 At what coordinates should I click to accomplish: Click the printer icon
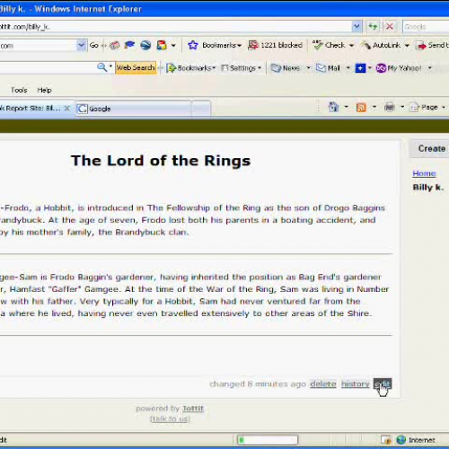389,107
